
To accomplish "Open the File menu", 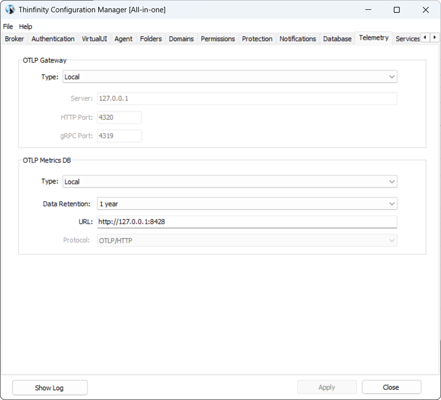I will pos(8,27).
